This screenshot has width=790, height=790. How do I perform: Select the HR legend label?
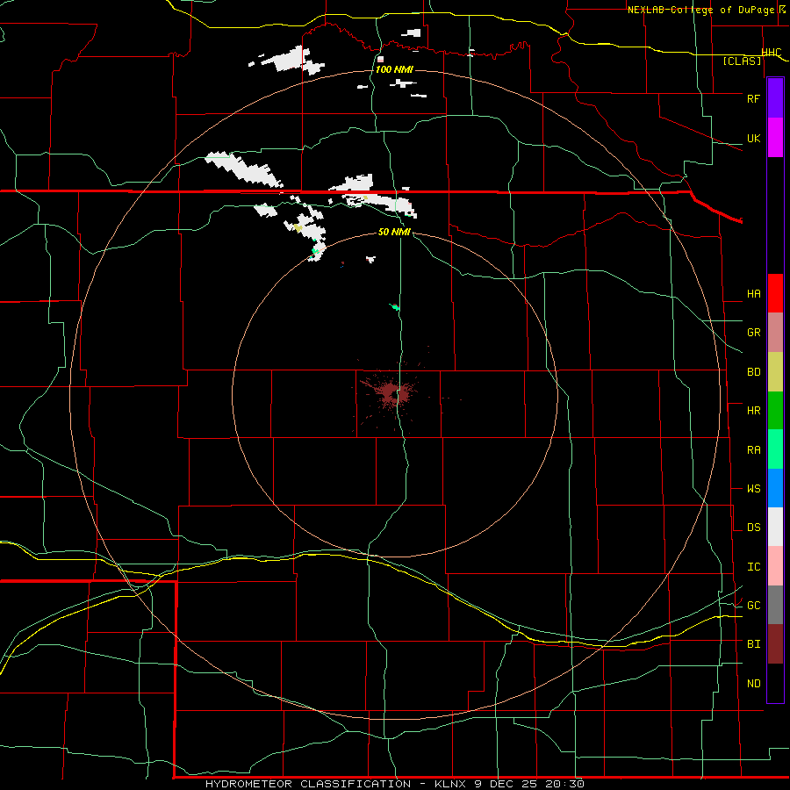point(753,410)
